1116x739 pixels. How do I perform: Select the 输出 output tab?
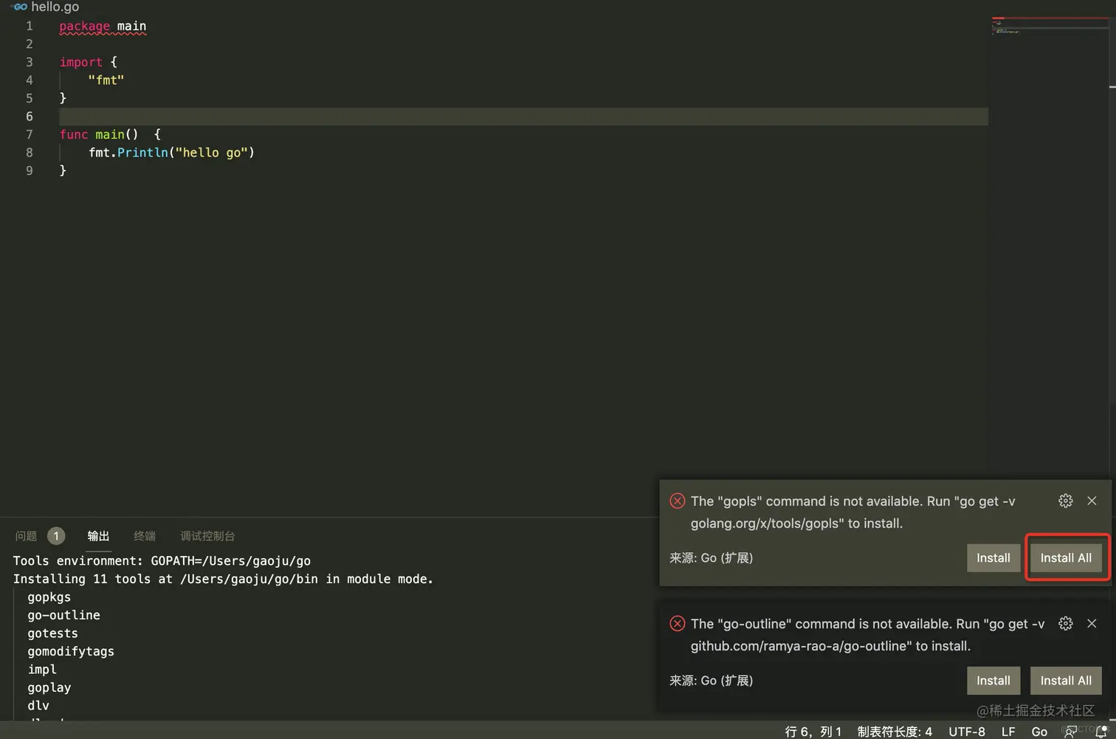[98, 536]
